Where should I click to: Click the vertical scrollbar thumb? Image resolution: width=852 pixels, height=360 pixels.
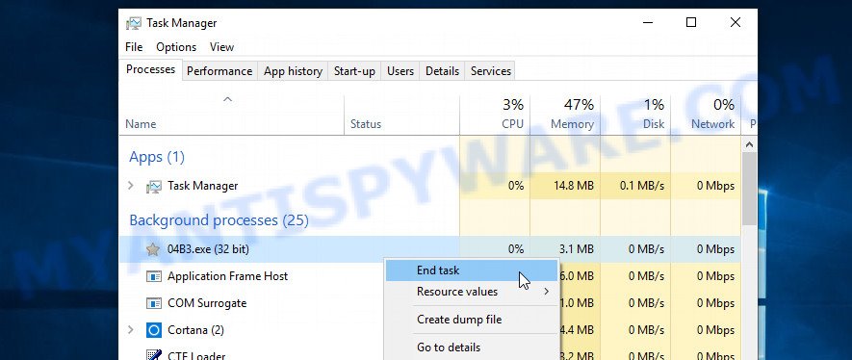[x=749, y=189]
